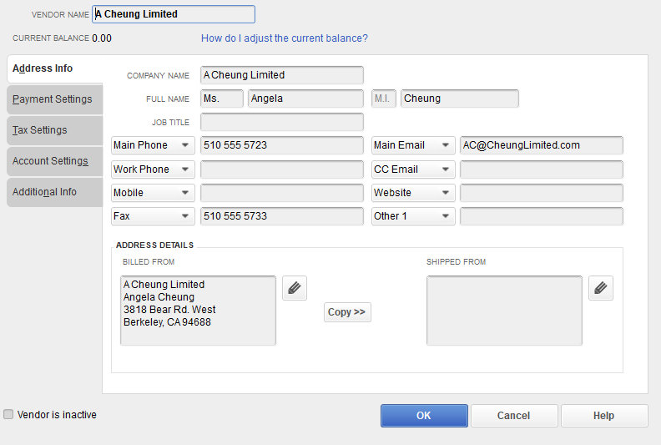Expand the Fax field type dropdown

pos(184,216)
